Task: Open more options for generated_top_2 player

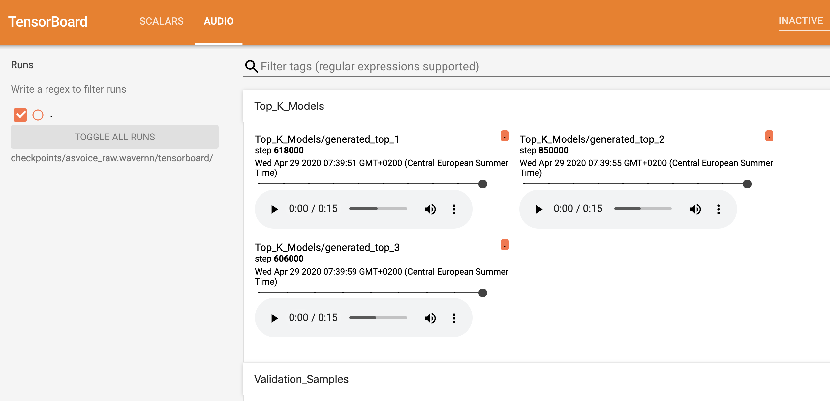Action: [x=719, y=209]
